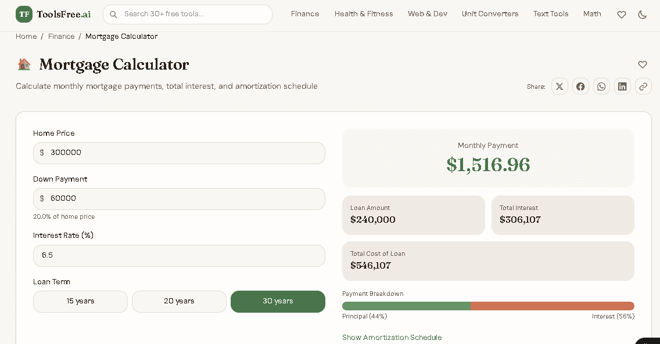Image resolution: width=660 pixels, height=344 pixels.
Task: Open the Health & Fitness menu
Action: [x=364, y=14]
